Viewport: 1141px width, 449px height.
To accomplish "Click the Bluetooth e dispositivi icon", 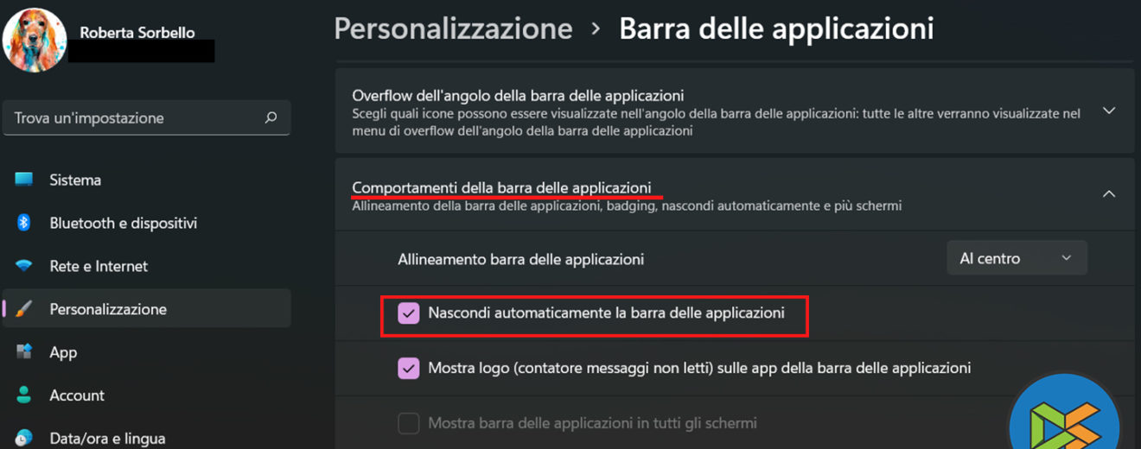I will coord(24,223).
